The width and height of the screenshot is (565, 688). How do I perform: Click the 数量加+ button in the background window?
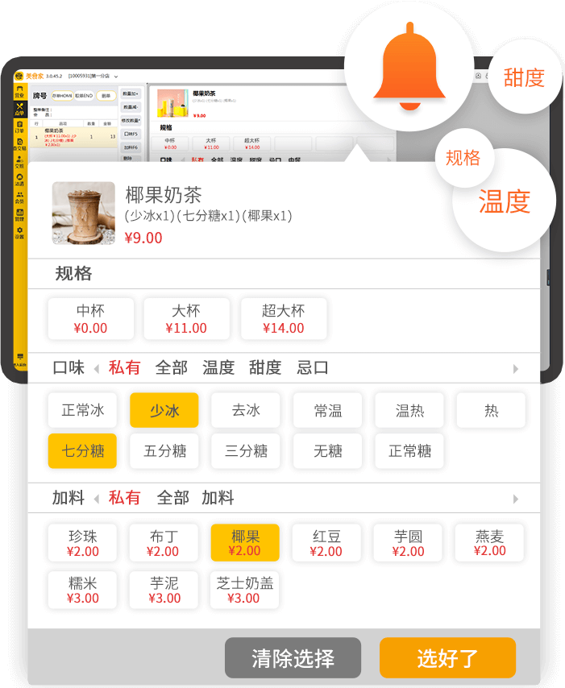point(131,94)
